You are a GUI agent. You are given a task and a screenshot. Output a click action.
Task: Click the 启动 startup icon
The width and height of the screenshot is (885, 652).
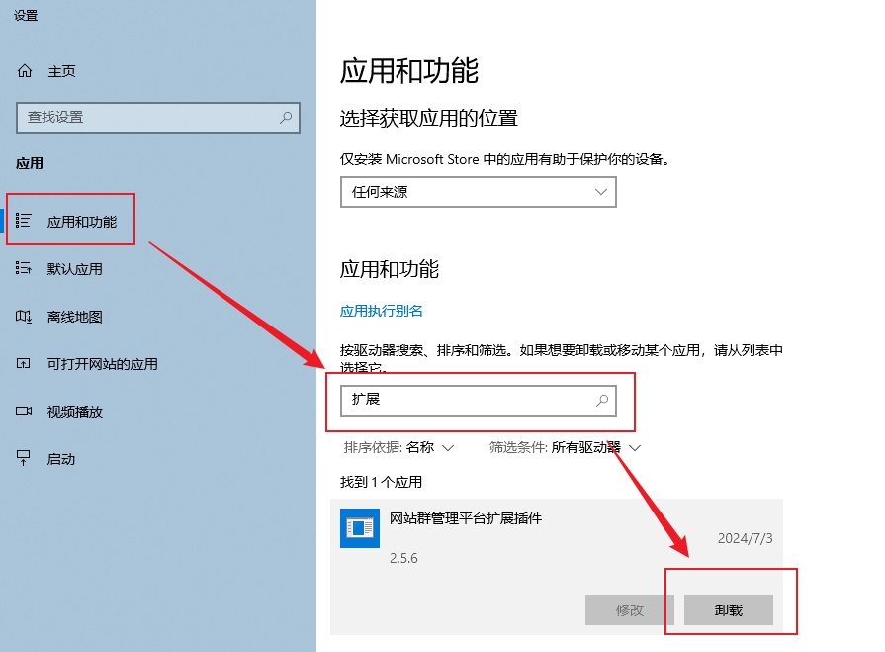(23, 458)
